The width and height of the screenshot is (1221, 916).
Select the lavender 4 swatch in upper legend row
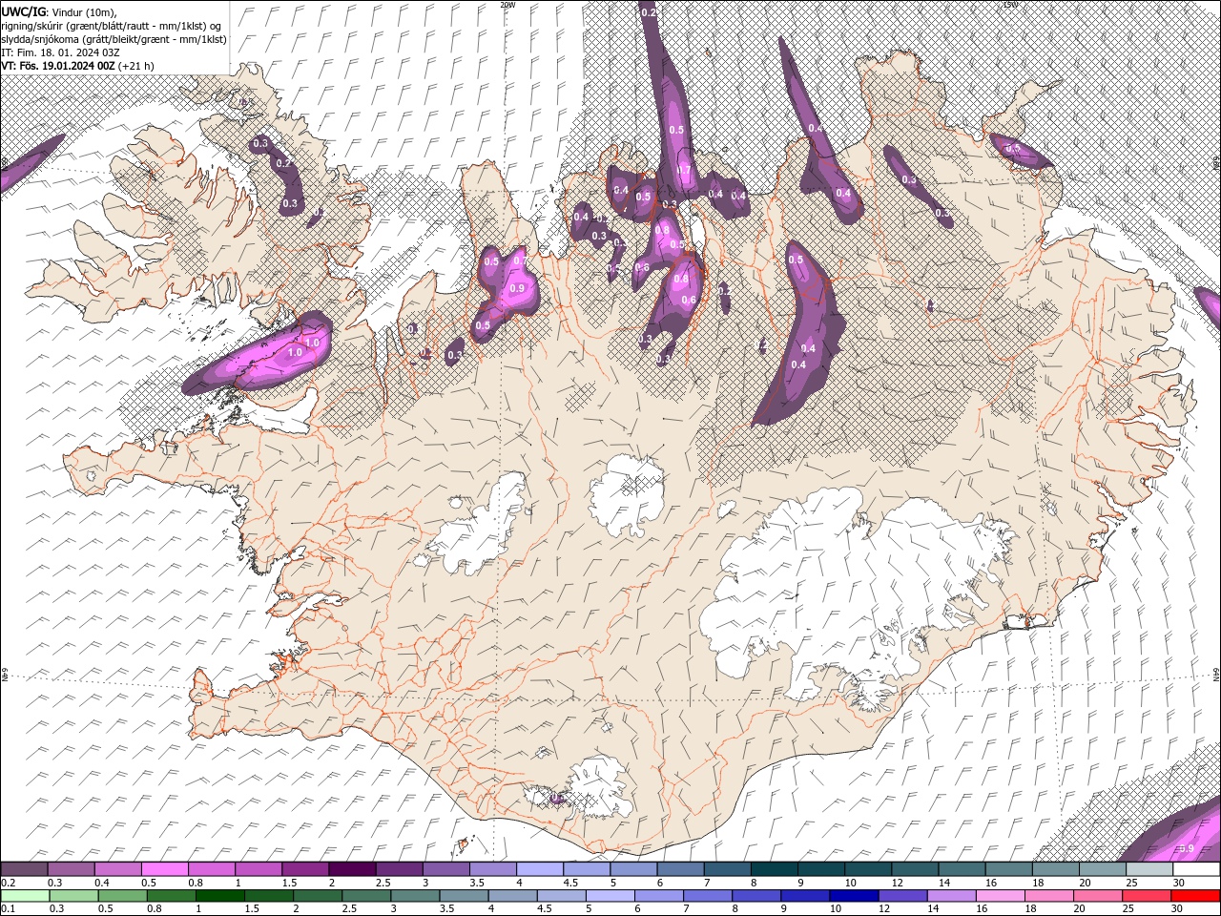tap(539, 869)
